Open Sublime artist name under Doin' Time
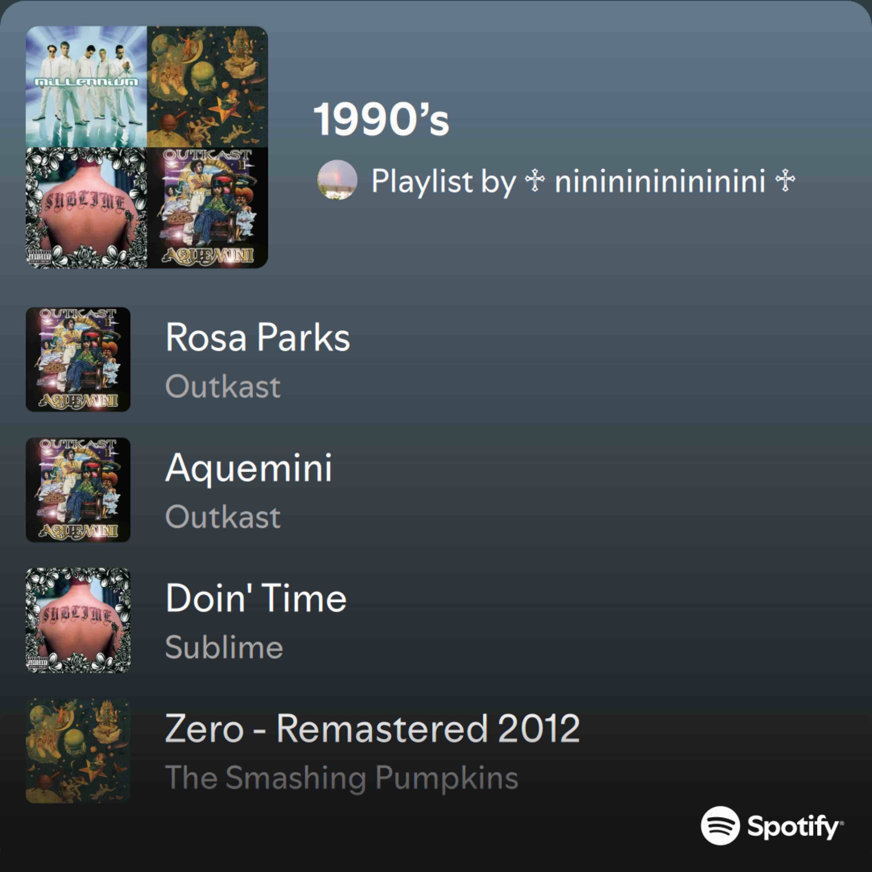This screenshot has width=872, height=872. [x=224, y=647]
